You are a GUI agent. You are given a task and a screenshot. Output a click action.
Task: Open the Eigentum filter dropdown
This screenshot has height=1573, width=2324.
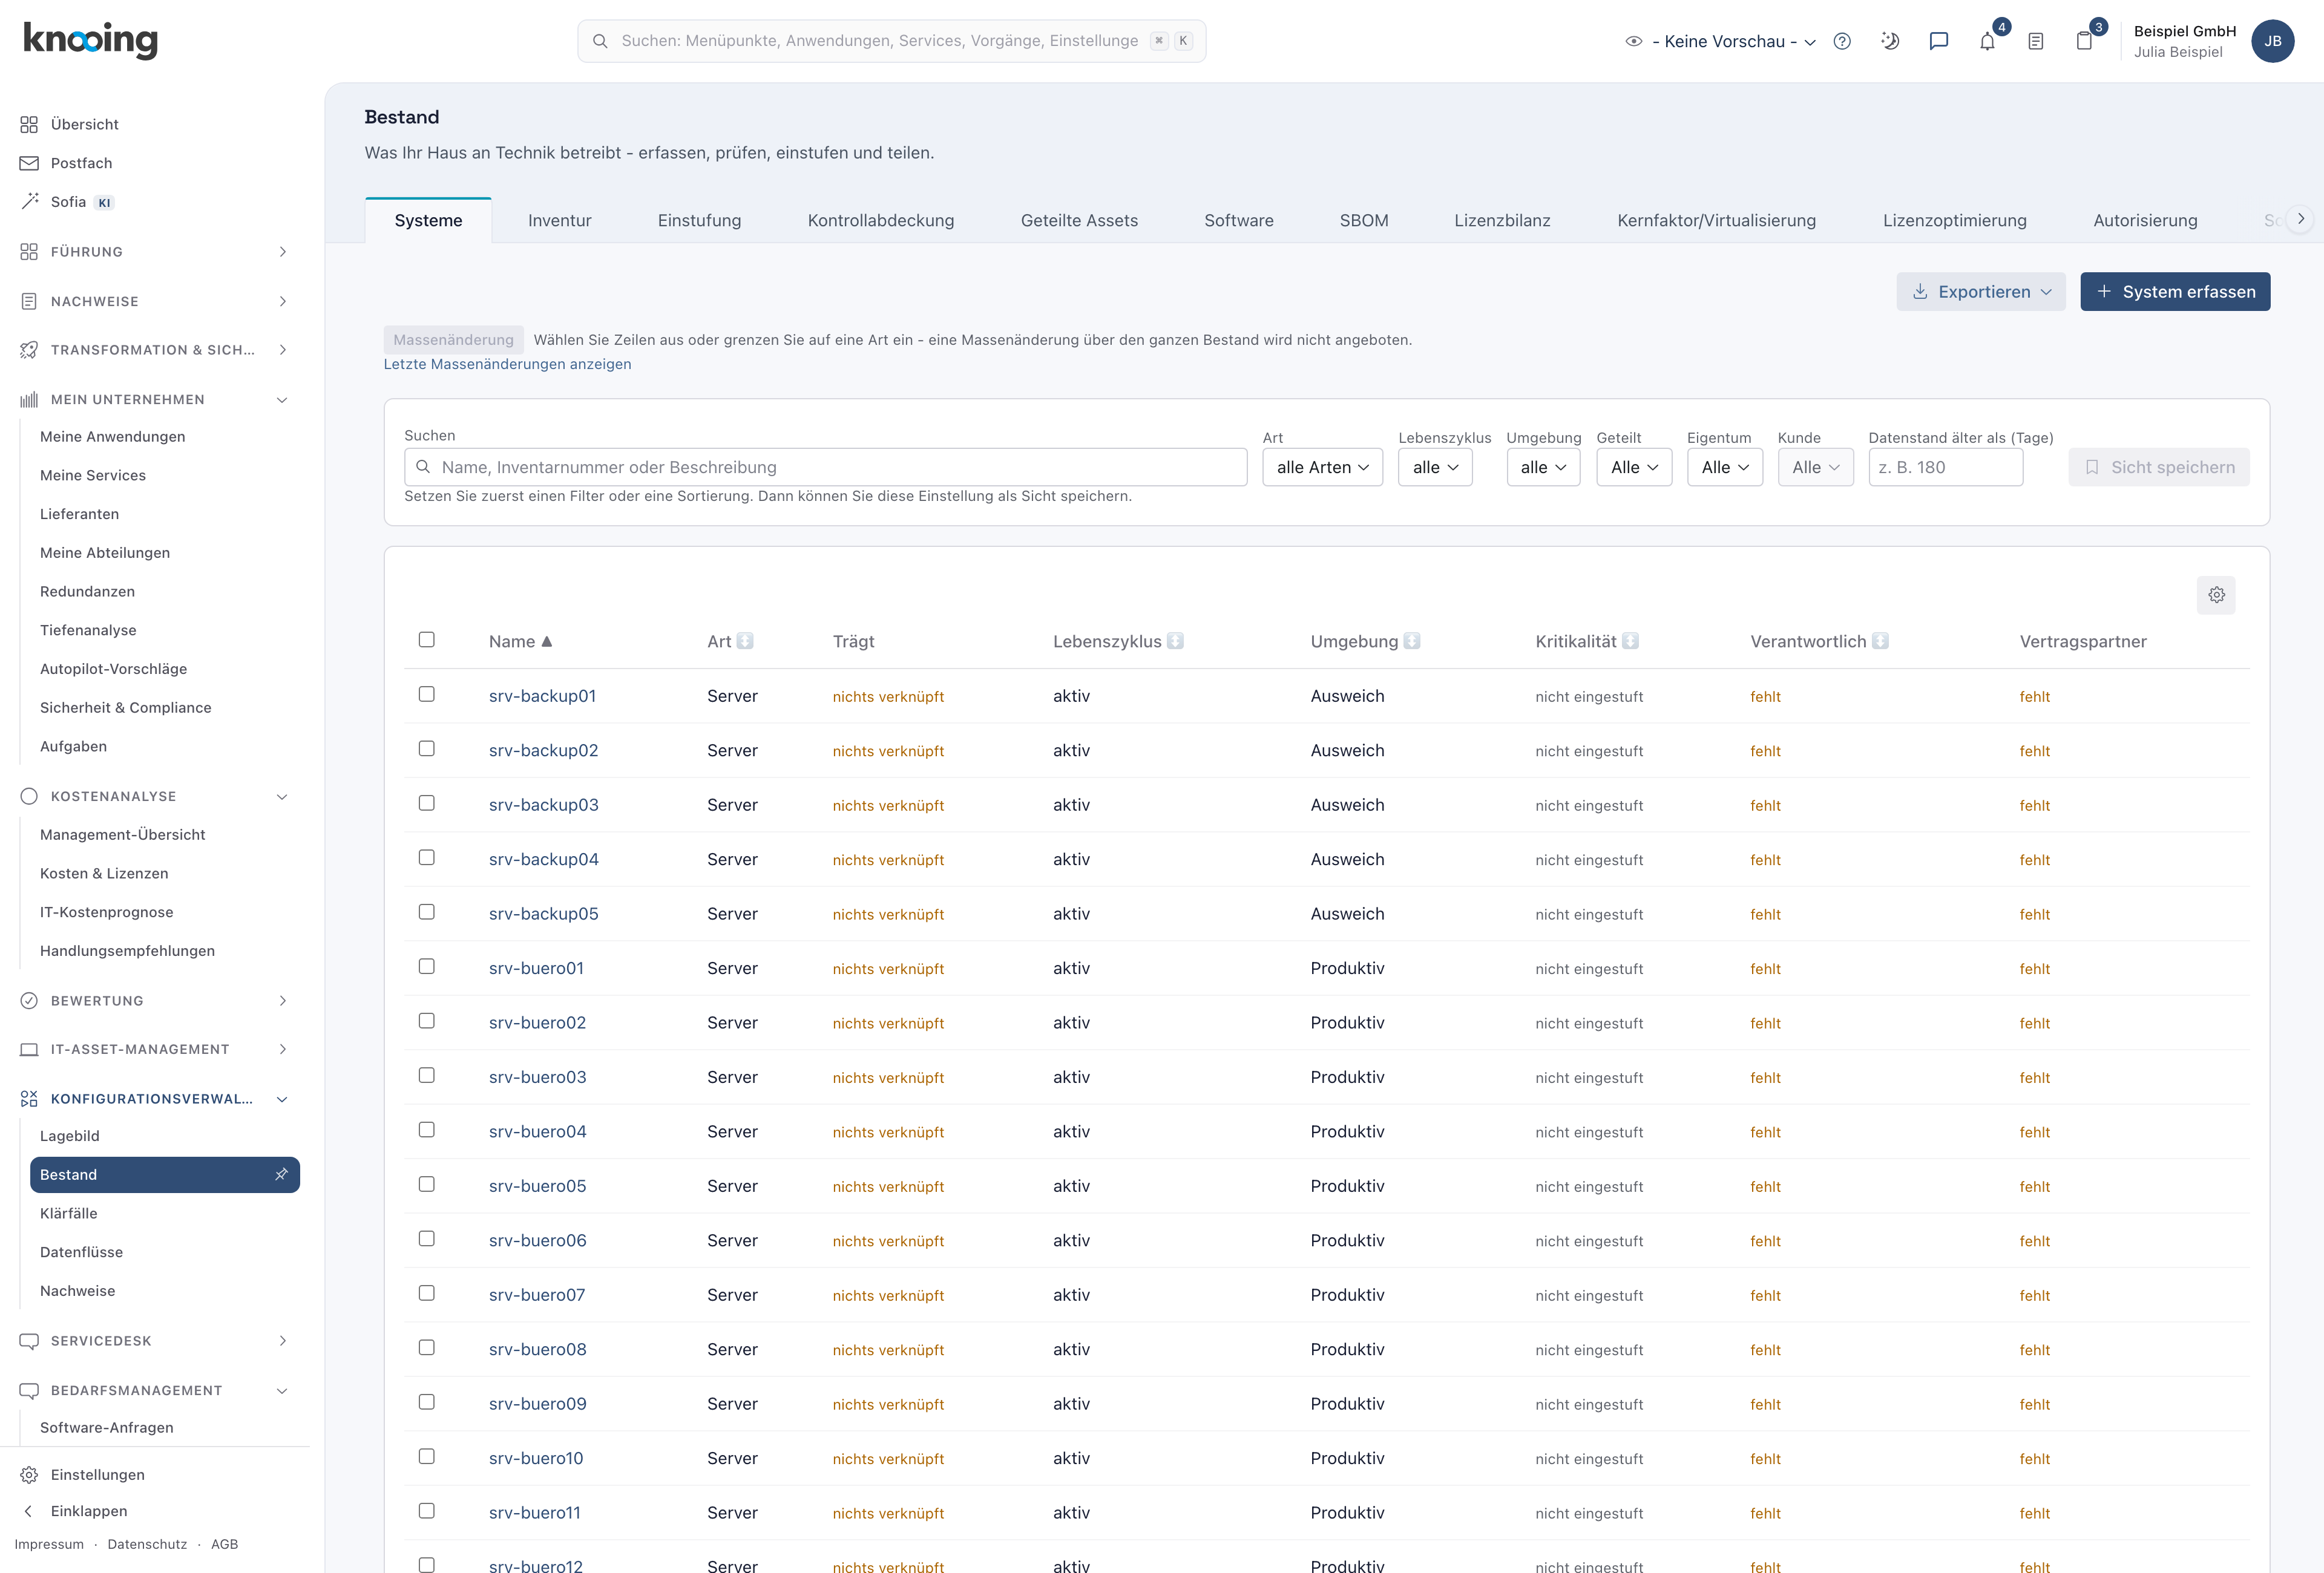1725,466
